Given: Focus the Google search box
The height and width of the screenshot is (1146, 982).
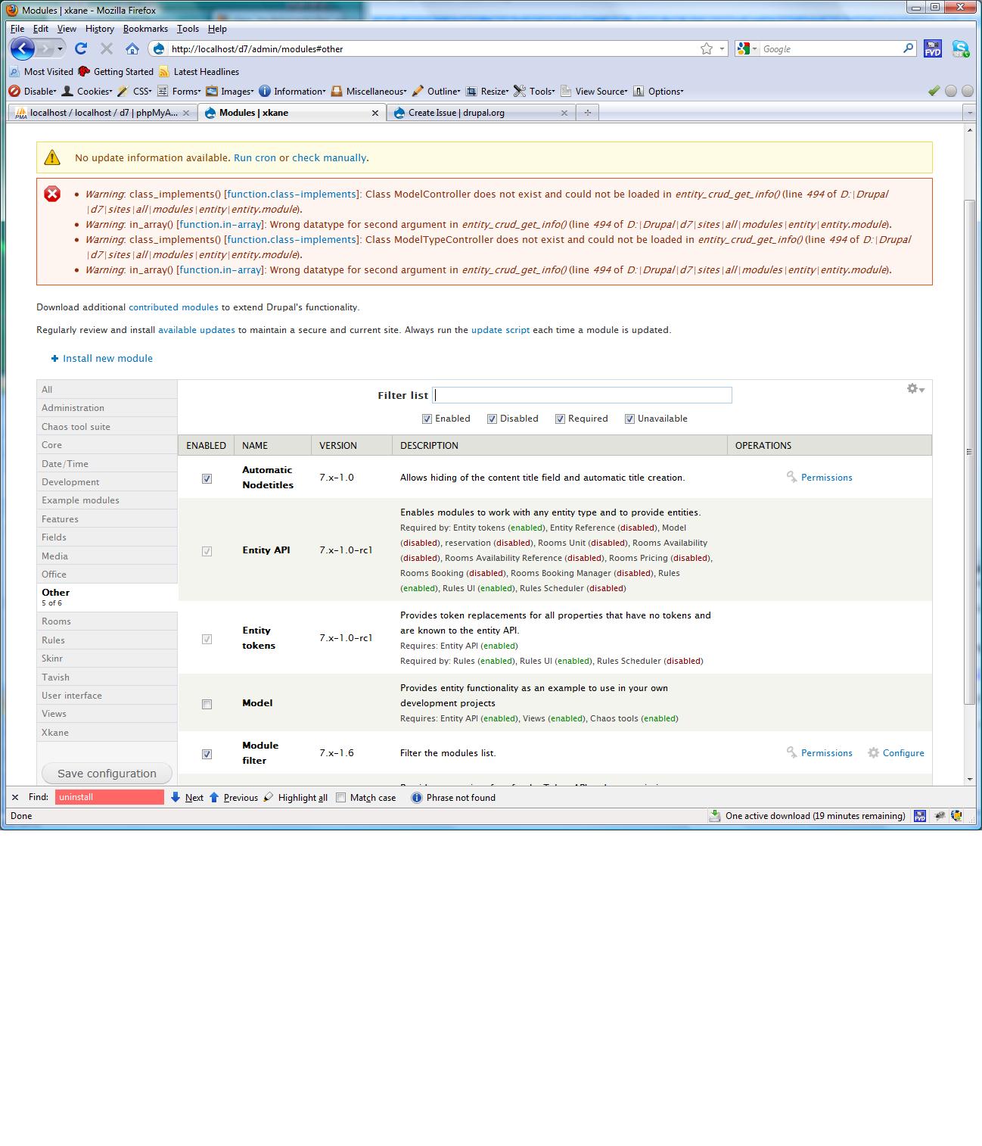Looking at the screenshot, I should [x=831, y=48].
